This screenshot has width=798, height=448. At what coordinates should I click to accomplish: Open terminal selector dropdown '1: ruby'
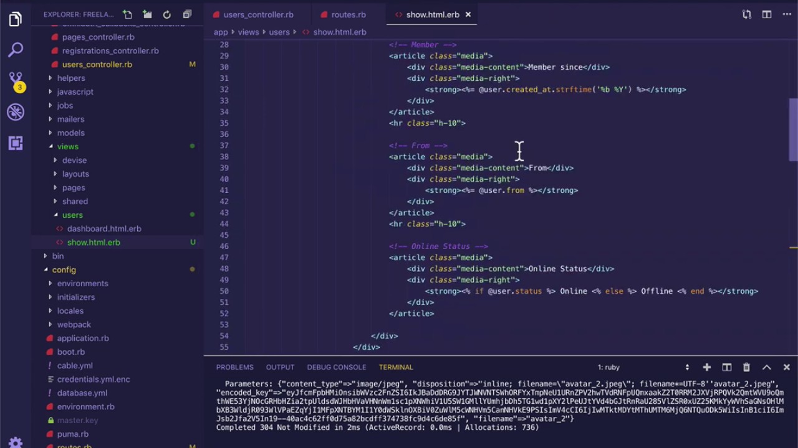point(643,367)
